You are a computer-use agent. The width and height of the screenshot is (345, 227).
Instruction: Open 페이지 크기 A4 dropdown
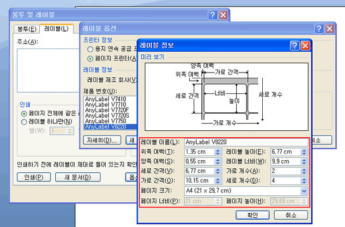[304, 191]
